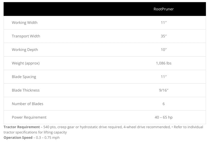Select the Blade Thickness row label

26,90
